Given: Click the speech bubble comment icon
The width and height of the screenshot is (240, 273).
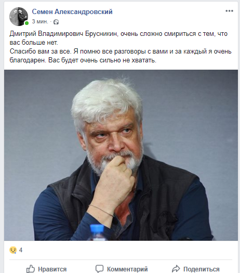Looking at the screenshot, I should click(x=99, y=269).
